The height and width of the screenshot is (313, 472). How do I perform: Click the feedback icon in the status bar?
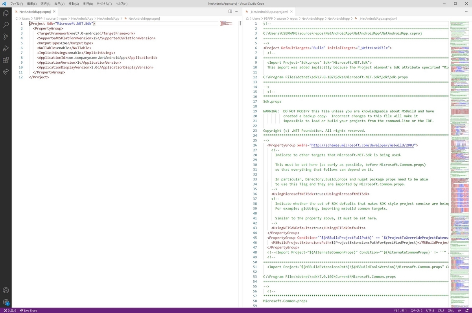tap(459, 310)
